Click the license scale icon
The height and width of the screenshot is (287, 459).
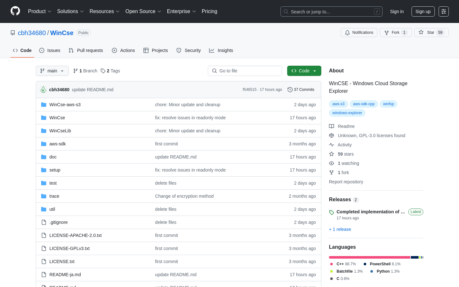point(331,136)
